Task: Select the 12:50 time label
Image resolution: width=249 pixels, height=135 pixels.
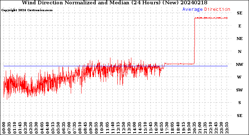Action: click(x=123, y=128)
